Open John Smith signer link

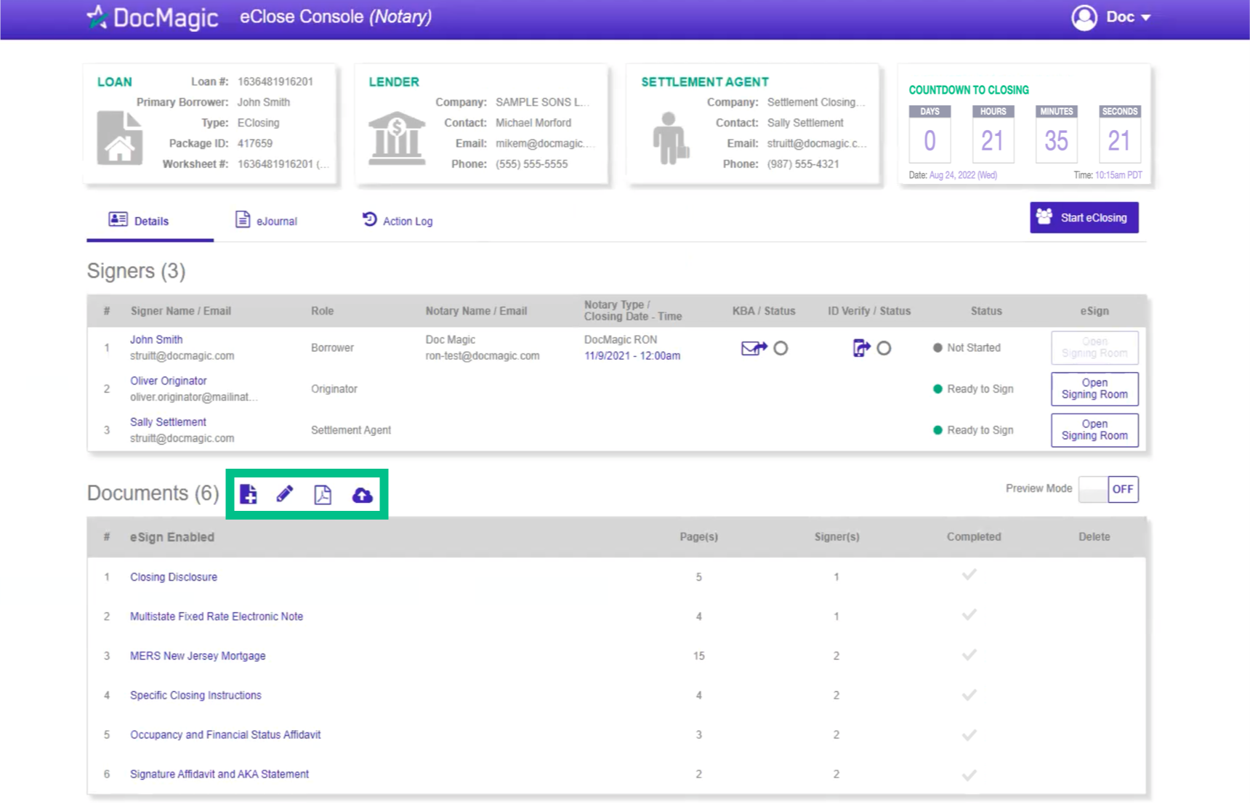pyautogui.click(x=156, y=339)
